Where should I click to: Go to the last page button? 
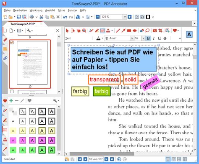pyautogui.click(x=112, y=159)
